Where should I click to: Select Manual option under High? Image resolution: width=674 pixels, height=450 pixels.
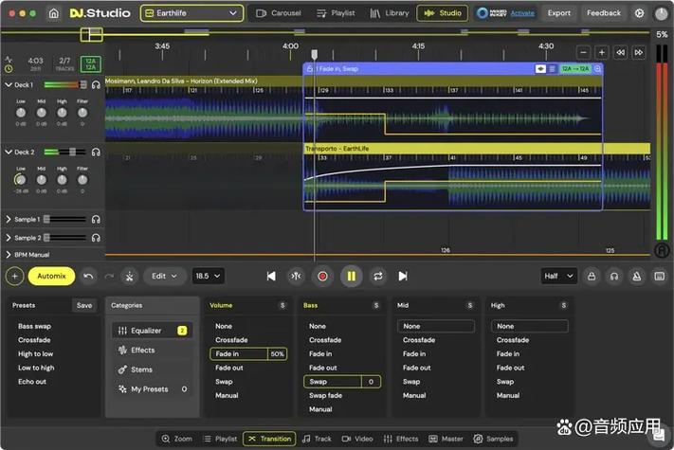coord(508,395)
